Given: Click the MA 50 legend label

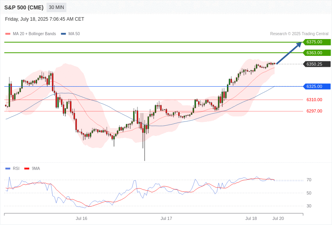Looking at the screenshot, I should point(74,34).
